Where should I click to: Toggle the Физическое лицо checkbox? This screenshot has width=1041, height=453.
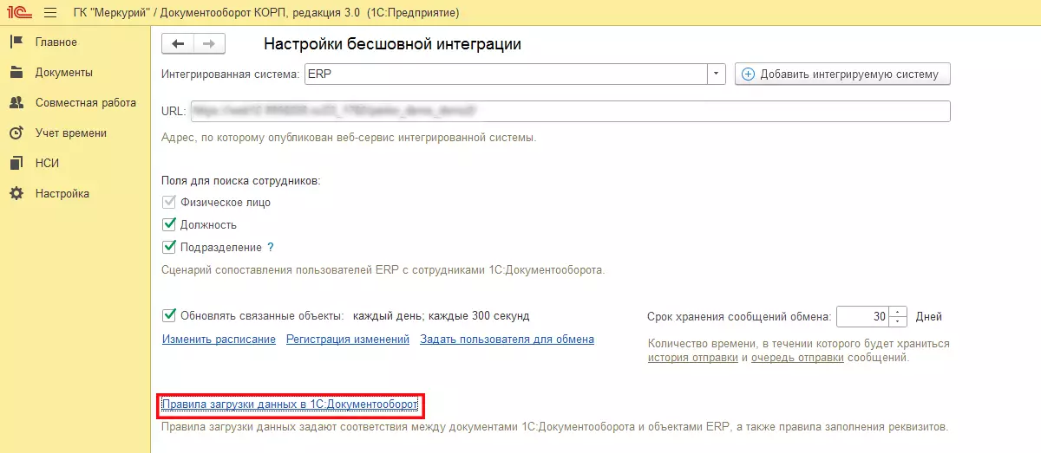[x=169, y=202]
